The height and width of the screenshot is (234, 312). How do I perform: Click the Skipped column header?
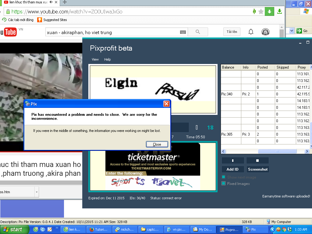click(285, 67)
